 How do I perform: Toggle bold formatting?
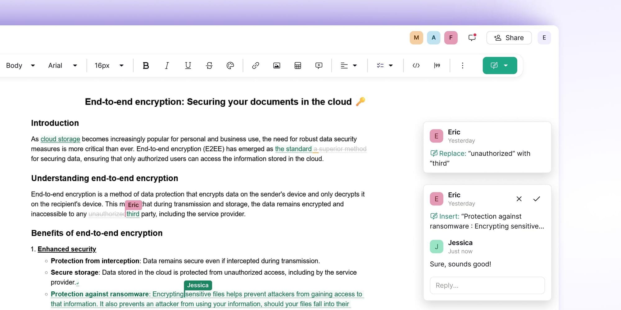click(146, 65)
